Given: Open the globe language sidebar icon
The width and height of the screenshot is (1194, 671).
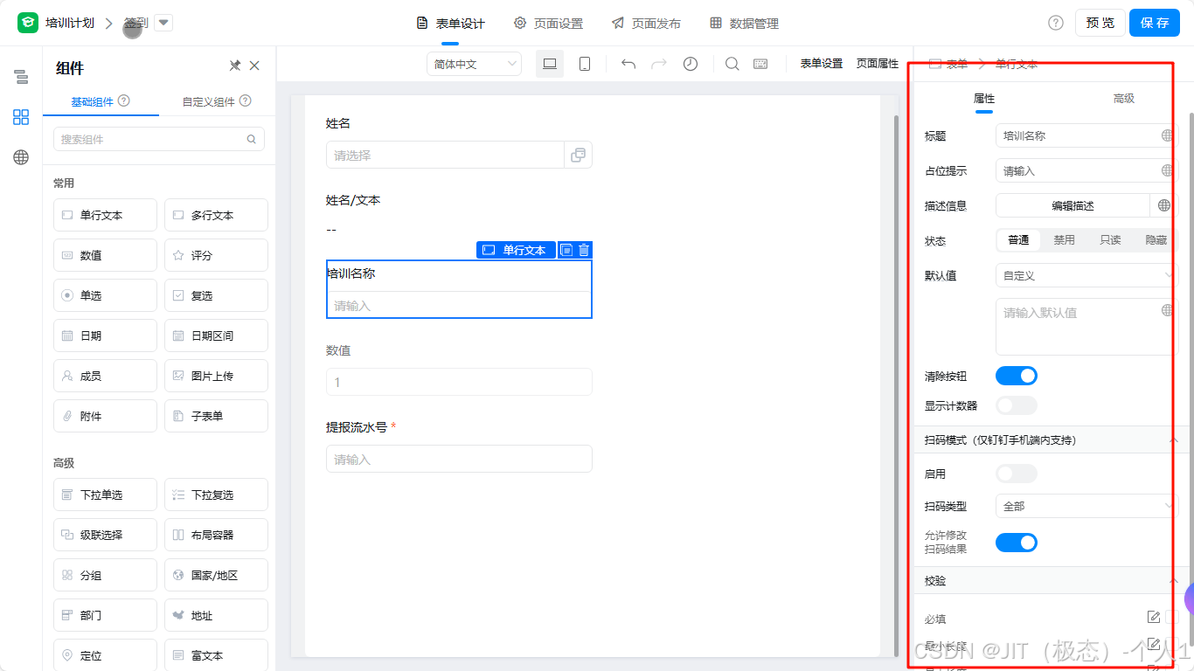Looking at the screenshot, I should [x=21, y=157].
